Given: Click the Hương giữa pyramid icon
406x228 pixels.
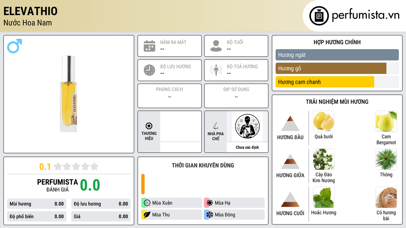Looking at the screenshot, I should pyautogui.click(x=290, y=161).
